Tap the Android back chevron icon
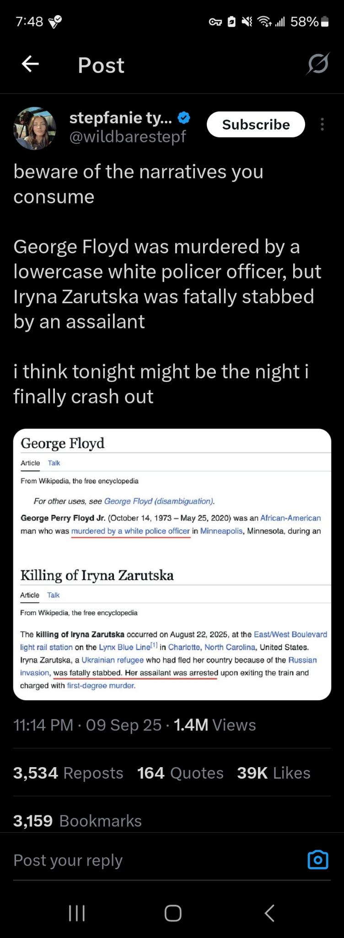Screen dimensions: 344x938 coord(269,913)
